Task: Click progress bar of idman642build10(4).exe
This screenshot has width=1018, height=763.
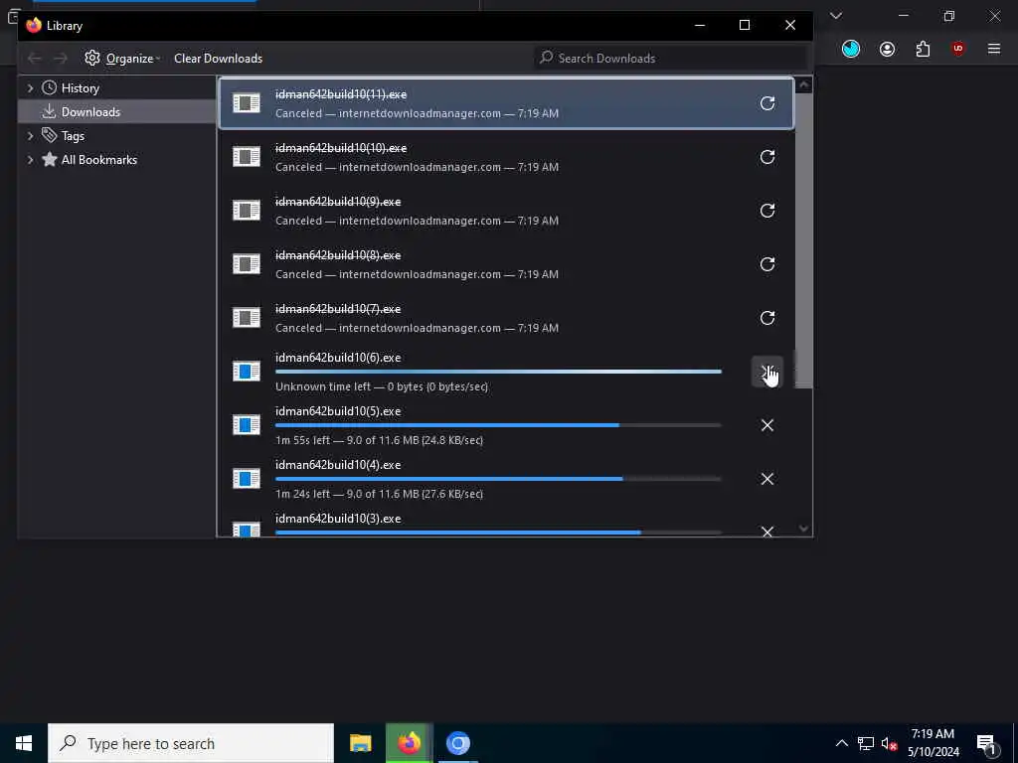Action: (498, 479)
